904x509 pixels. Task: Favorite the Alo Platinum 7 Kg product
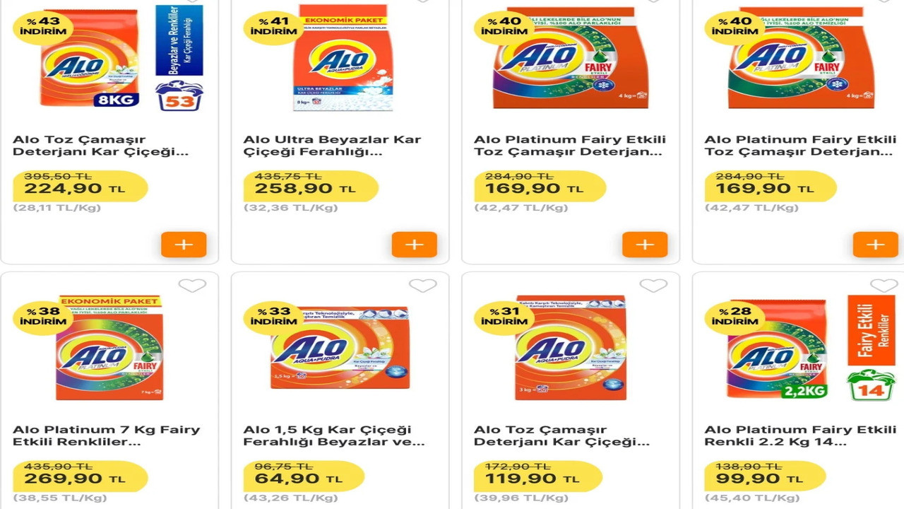(192, 286)
